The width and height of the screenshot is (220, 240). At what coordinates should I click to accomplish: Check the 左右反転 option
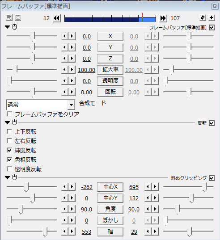click(x=9, y=141)
